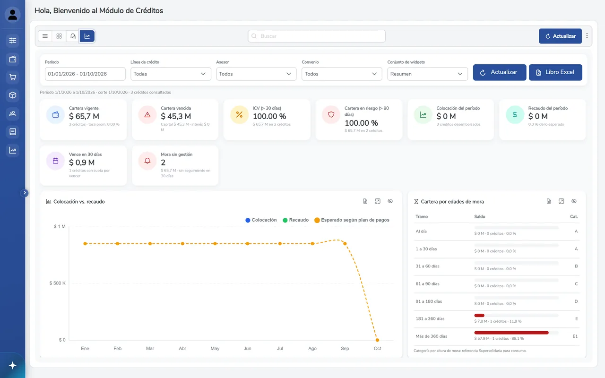The height and width of the screenshot is (378, 605).
Task: Click the Vence en 30 días calendar icon
Action: (55, 161)
